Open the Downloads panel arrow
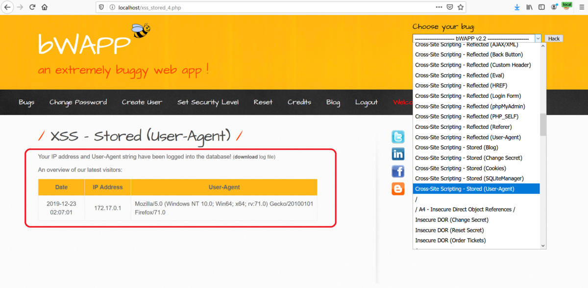The height and width of the screenshot is (288, 588). point(517,7)
